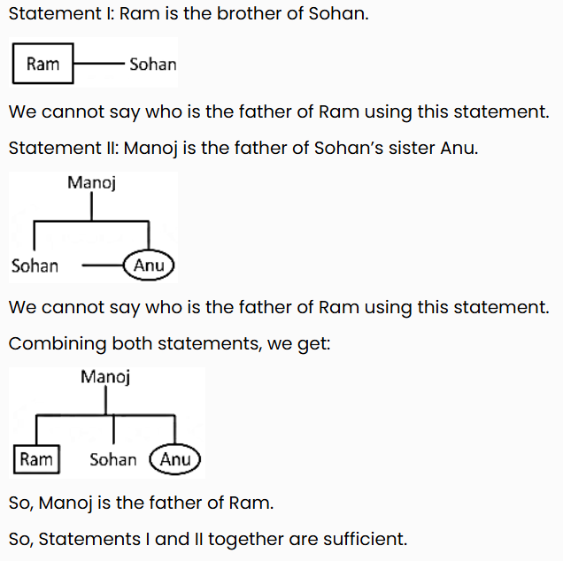Click the Statement I heading text
Screen dimensions: 563x561
189,13
